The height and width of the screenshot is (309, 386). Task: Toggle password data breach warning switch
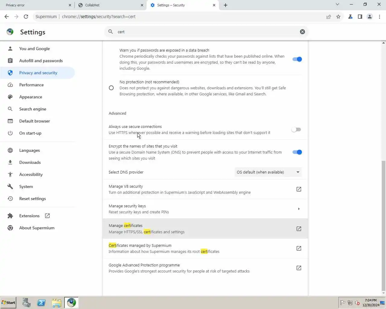click(297, 59)
